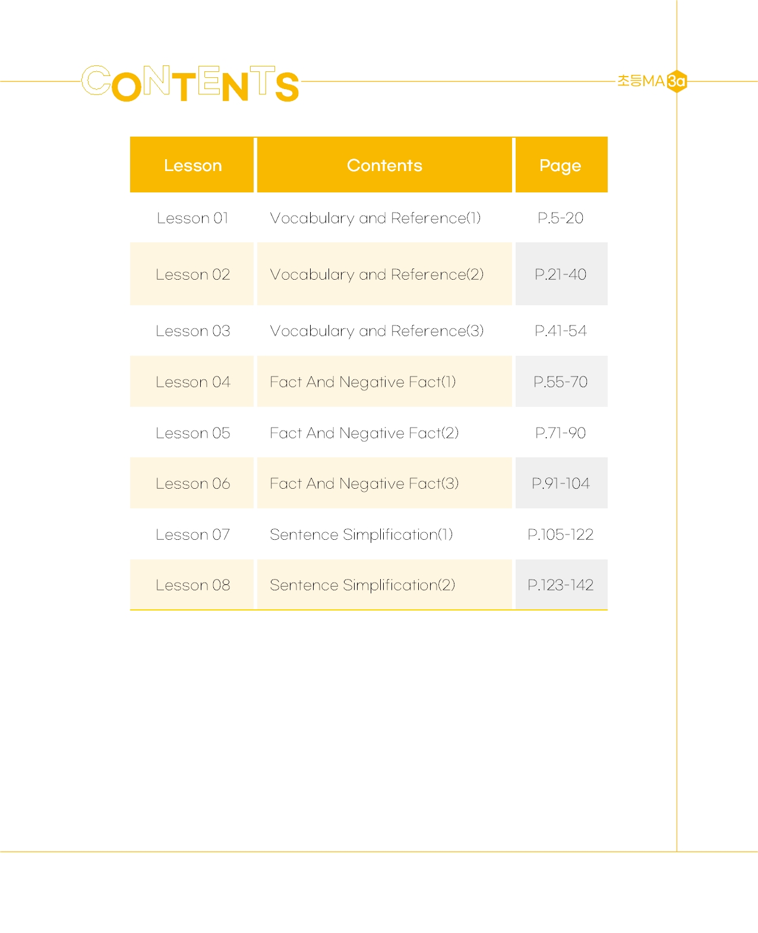The image size is (758, 933).
Task: Select the Contents column header
Action: [x=384, y=165]
